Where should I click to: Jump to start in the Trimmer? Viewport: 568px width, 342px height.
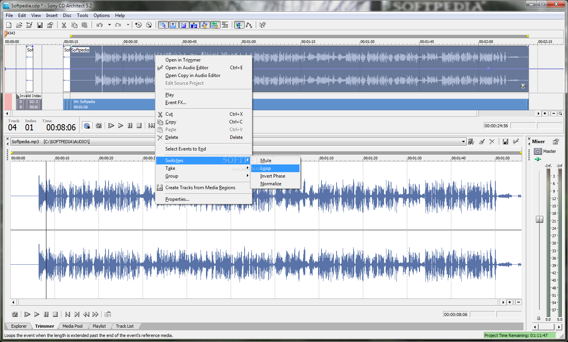point(68,315)
